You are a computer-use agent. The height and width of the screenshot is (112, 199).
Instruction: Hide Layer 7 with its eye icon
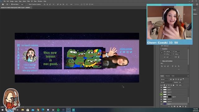161,87
